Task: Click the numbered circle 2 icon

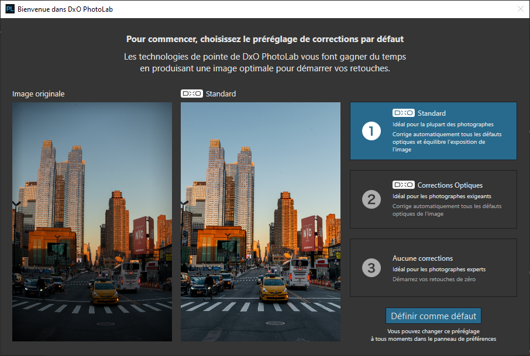Action: tap(371, 199)
